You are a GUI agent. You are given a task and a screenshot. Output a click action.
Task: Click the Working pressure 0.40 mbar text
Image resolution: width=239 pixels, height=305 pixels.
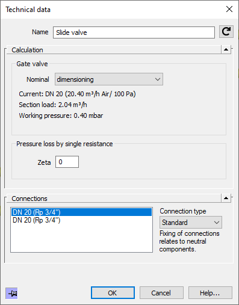click(x=61, y=116)
